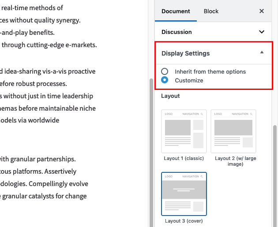The width and height of the screenshot is (278, 227).
Task: Click text 'efore robust processes.'
Action: point(34,84)
